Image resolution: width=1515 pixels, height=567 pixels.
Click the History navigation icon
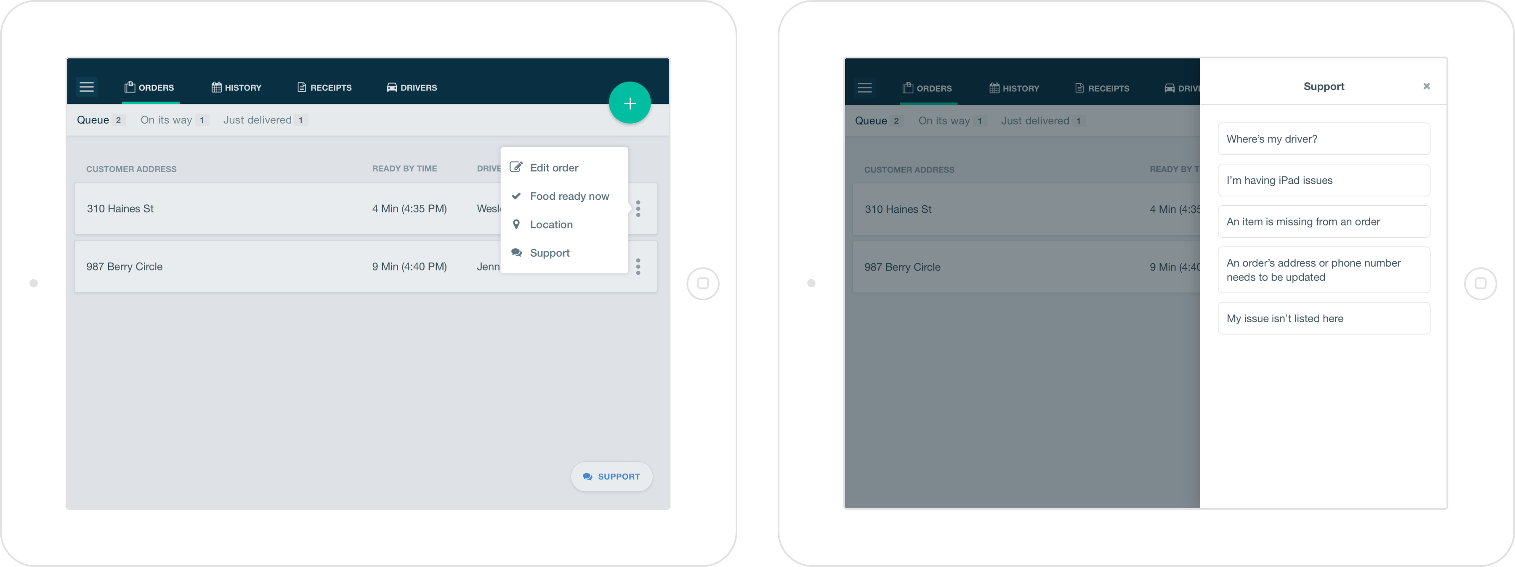(215, 87)
